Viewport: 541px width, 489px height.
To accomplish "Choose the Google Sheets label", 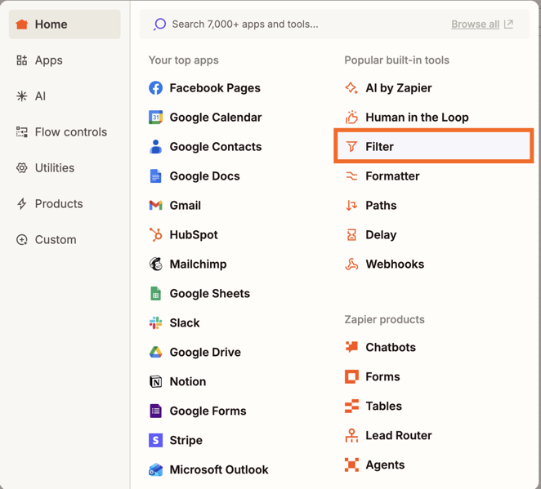I will [x=210, y=293].
